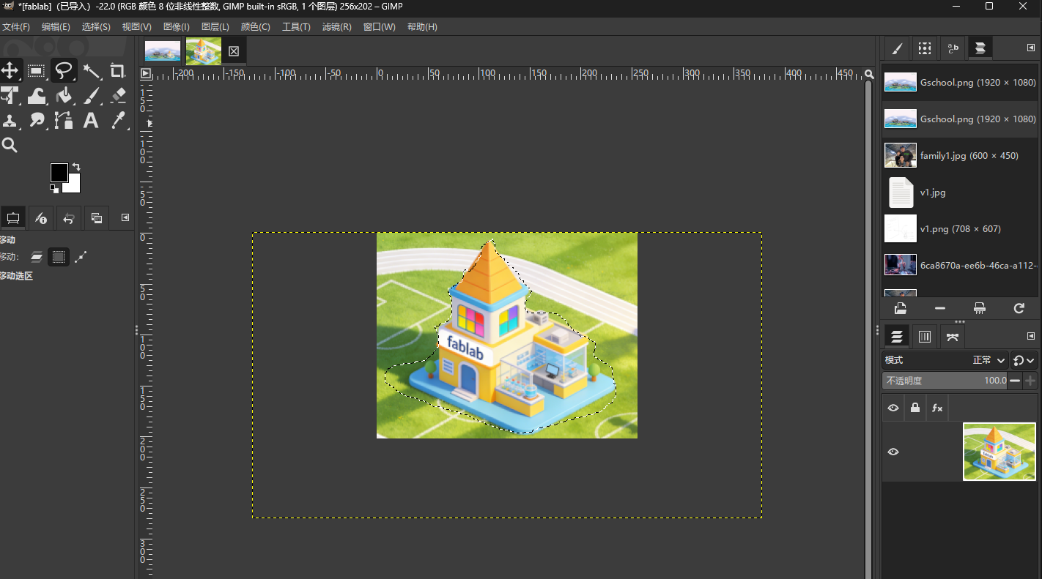
Task: Set Move tool to affect layers
Action: pos(37,257)
